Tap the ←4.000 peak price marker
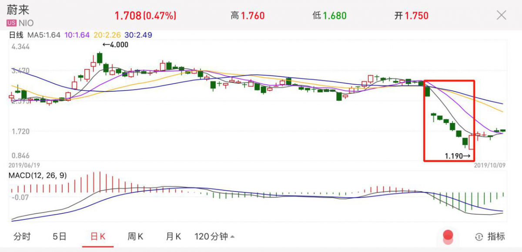Image resolution: width=522 pixels, height=252 pixels. [115, 44]
